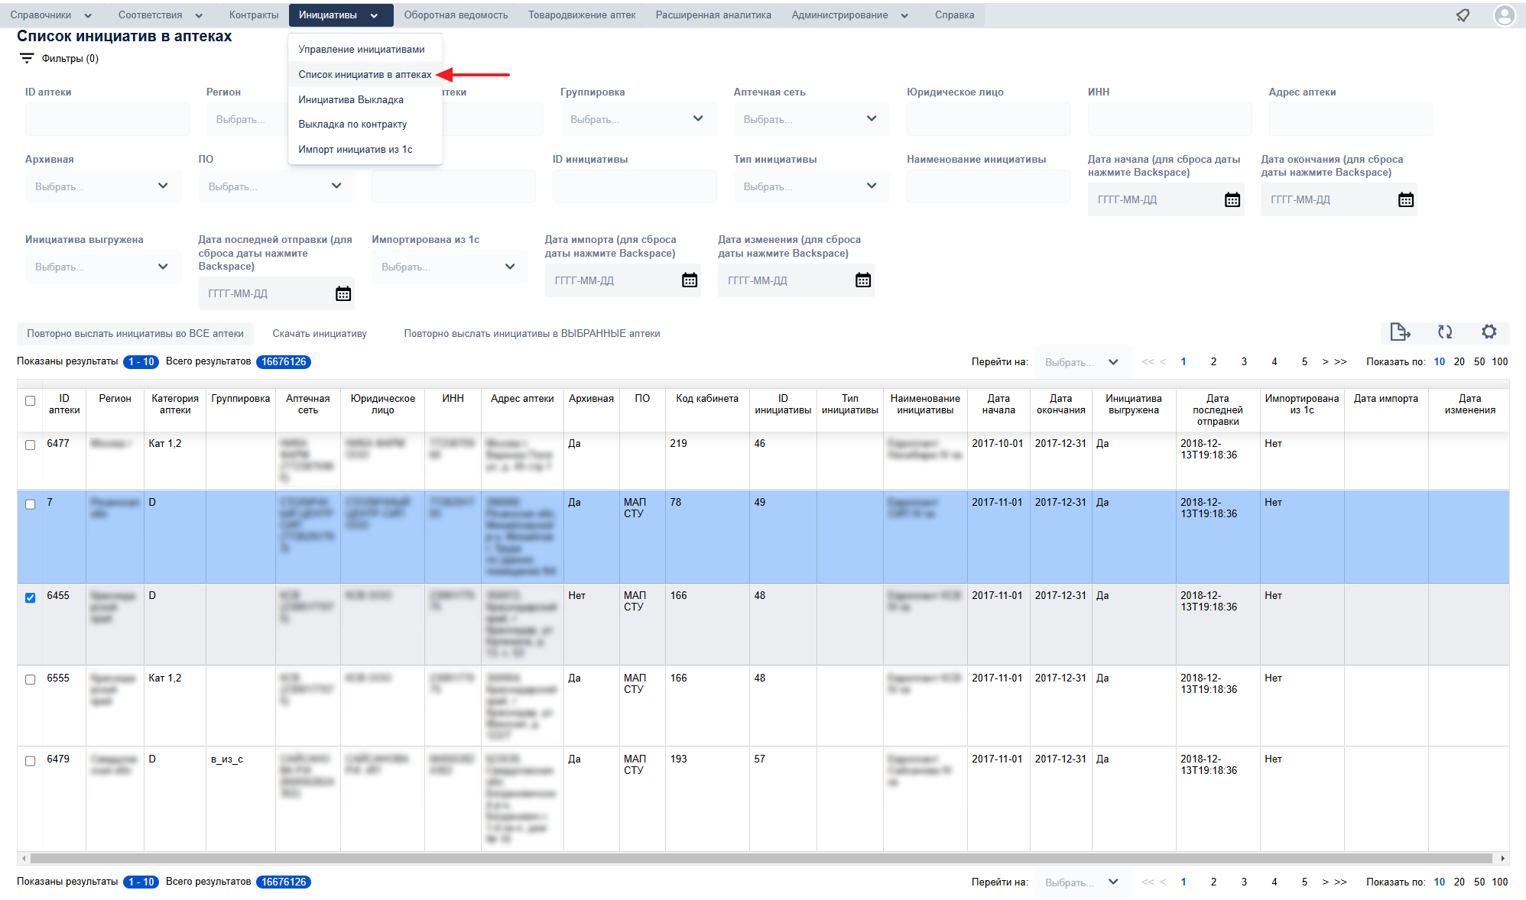Screen dimensions: 1526x900
Task: Check the row checkbox for pharmacy ID 7
Action: (x=31, y=504)
